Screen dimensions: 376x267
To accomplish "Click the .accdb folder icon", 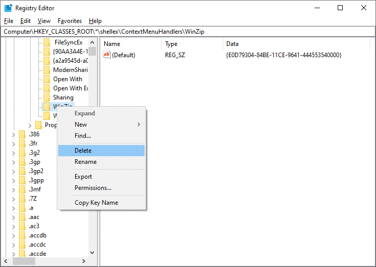I will tap(22, 235).
